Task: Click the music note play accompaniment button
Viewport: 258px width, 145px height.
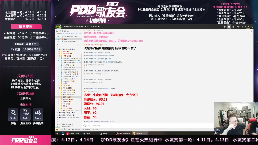Action: (86, 130)
